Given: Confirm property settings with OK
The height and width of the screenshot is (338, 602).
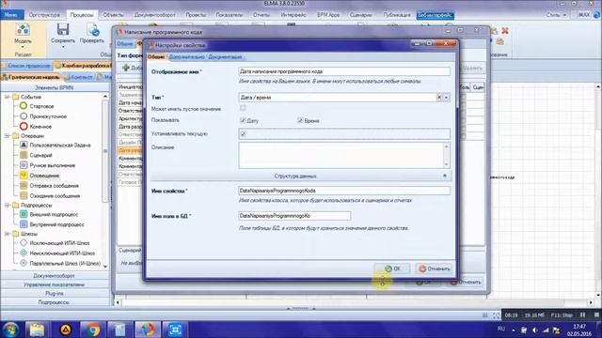Looking at the screenshot, I should click(392, 269).
